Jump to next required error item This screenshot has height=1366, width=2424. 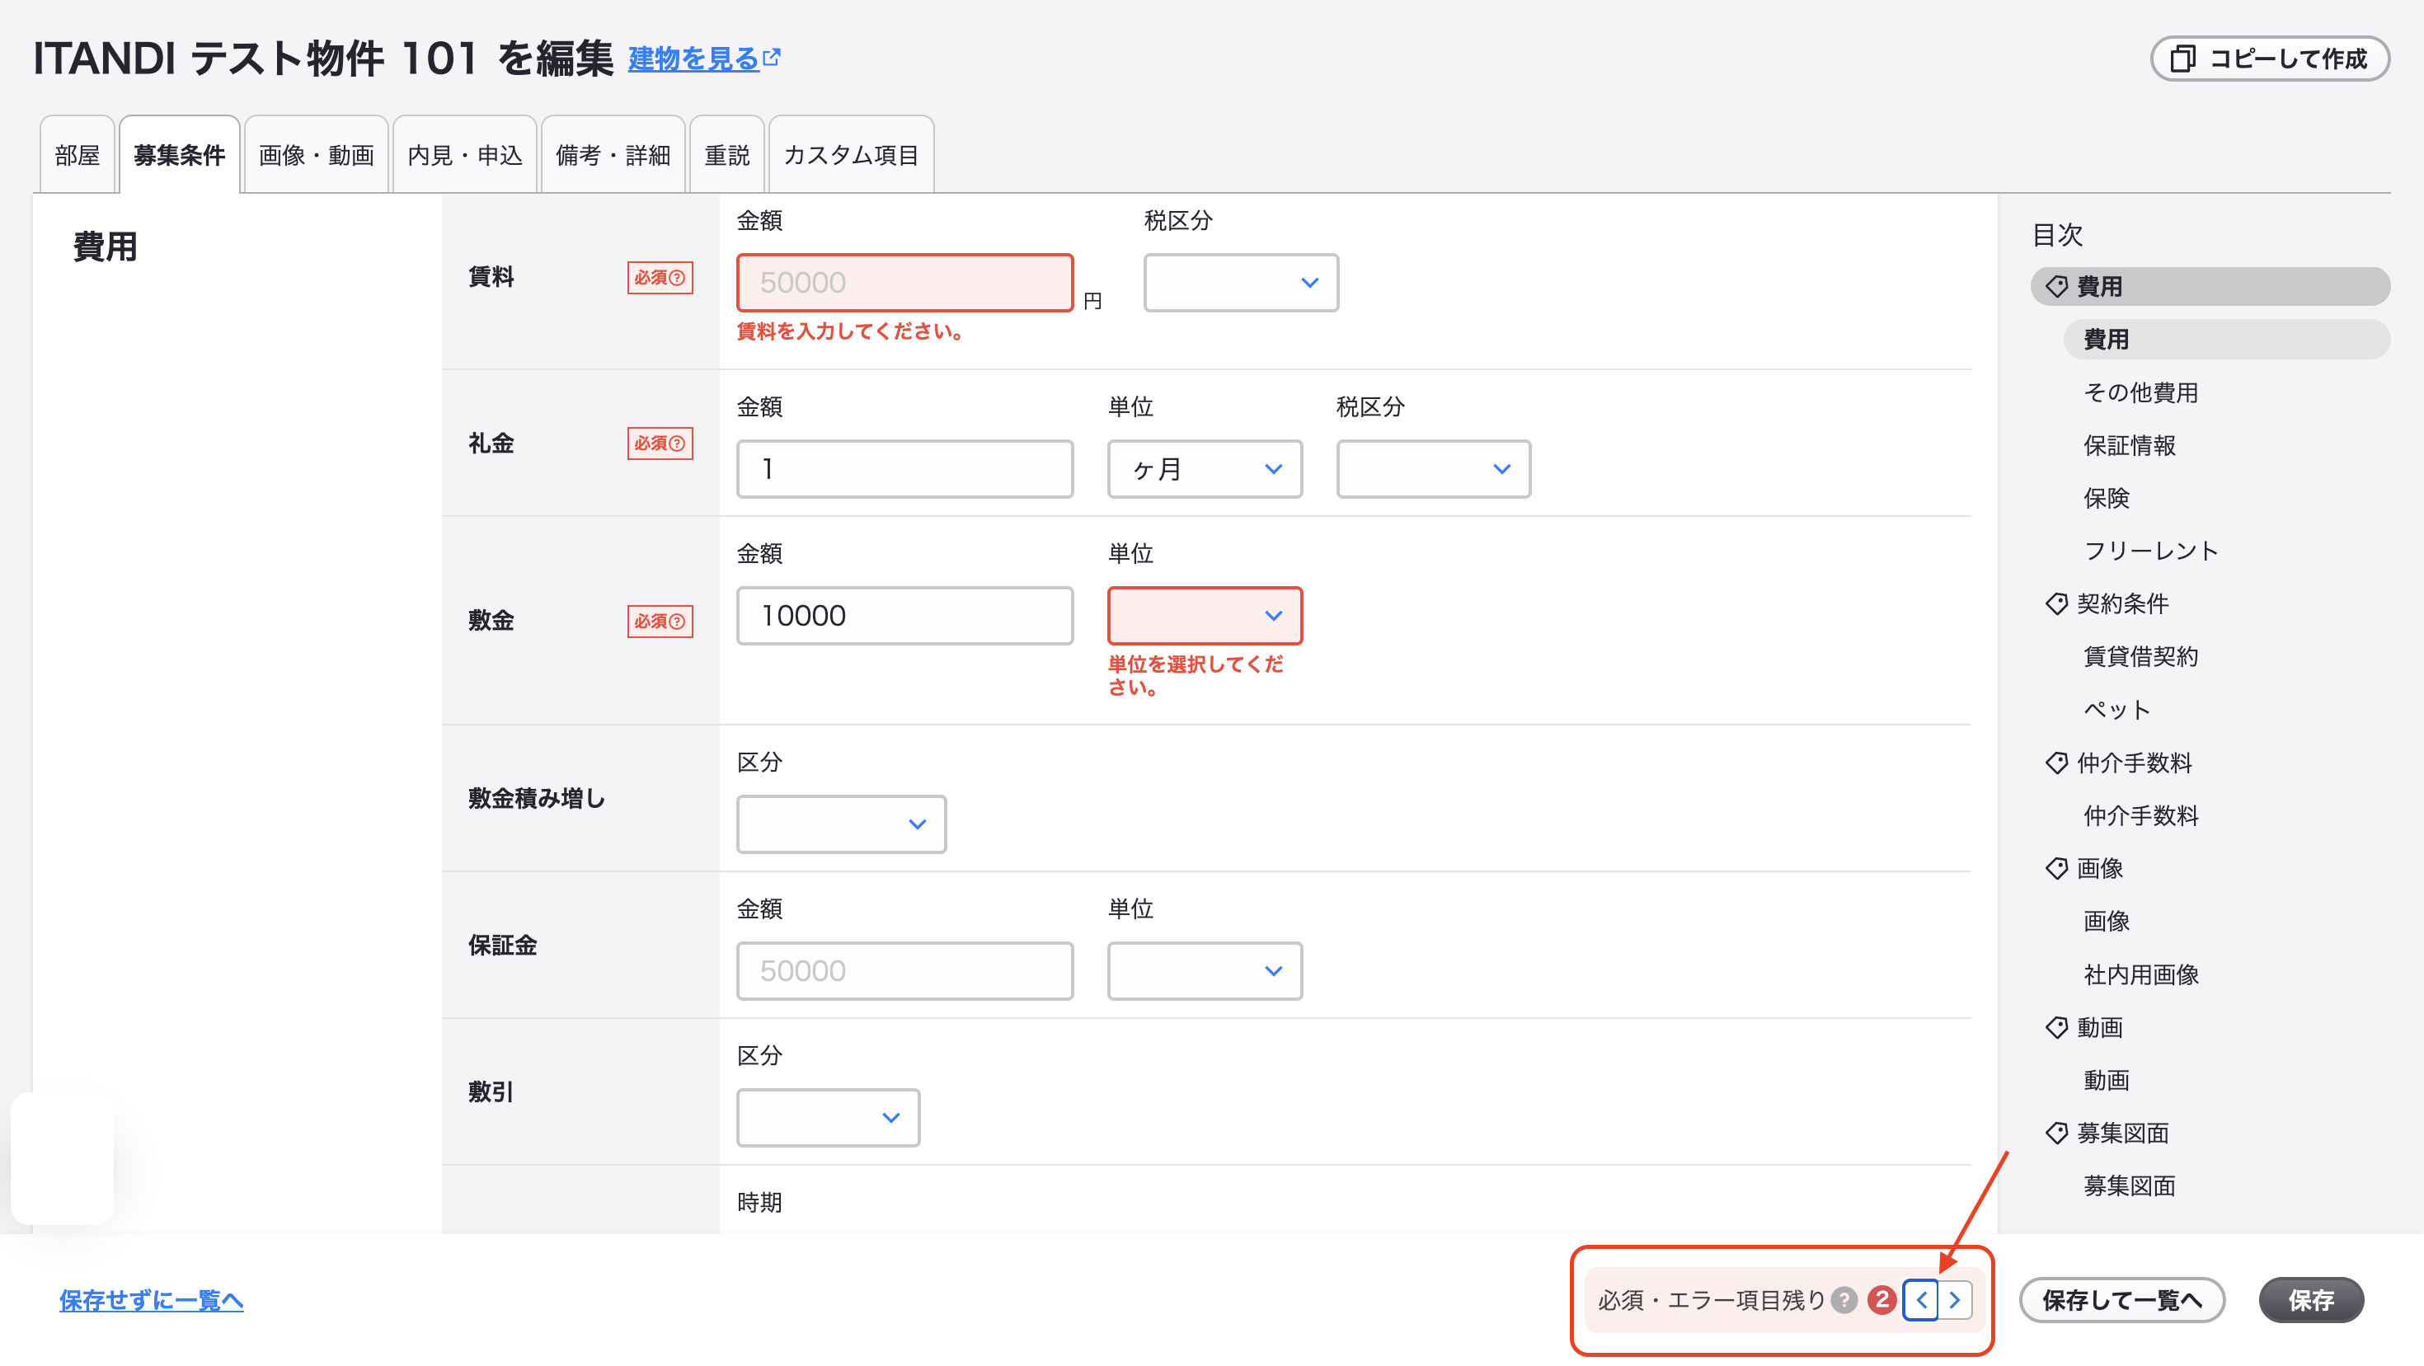1954,1299
